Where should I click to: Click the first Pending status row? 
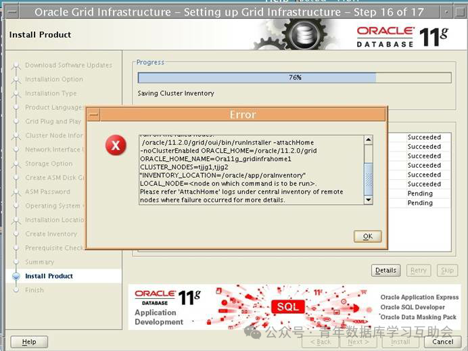point(420,193)
